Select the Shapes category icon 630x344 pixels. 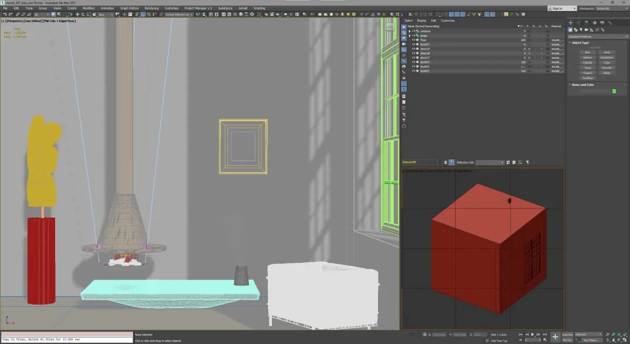(575, 30)
